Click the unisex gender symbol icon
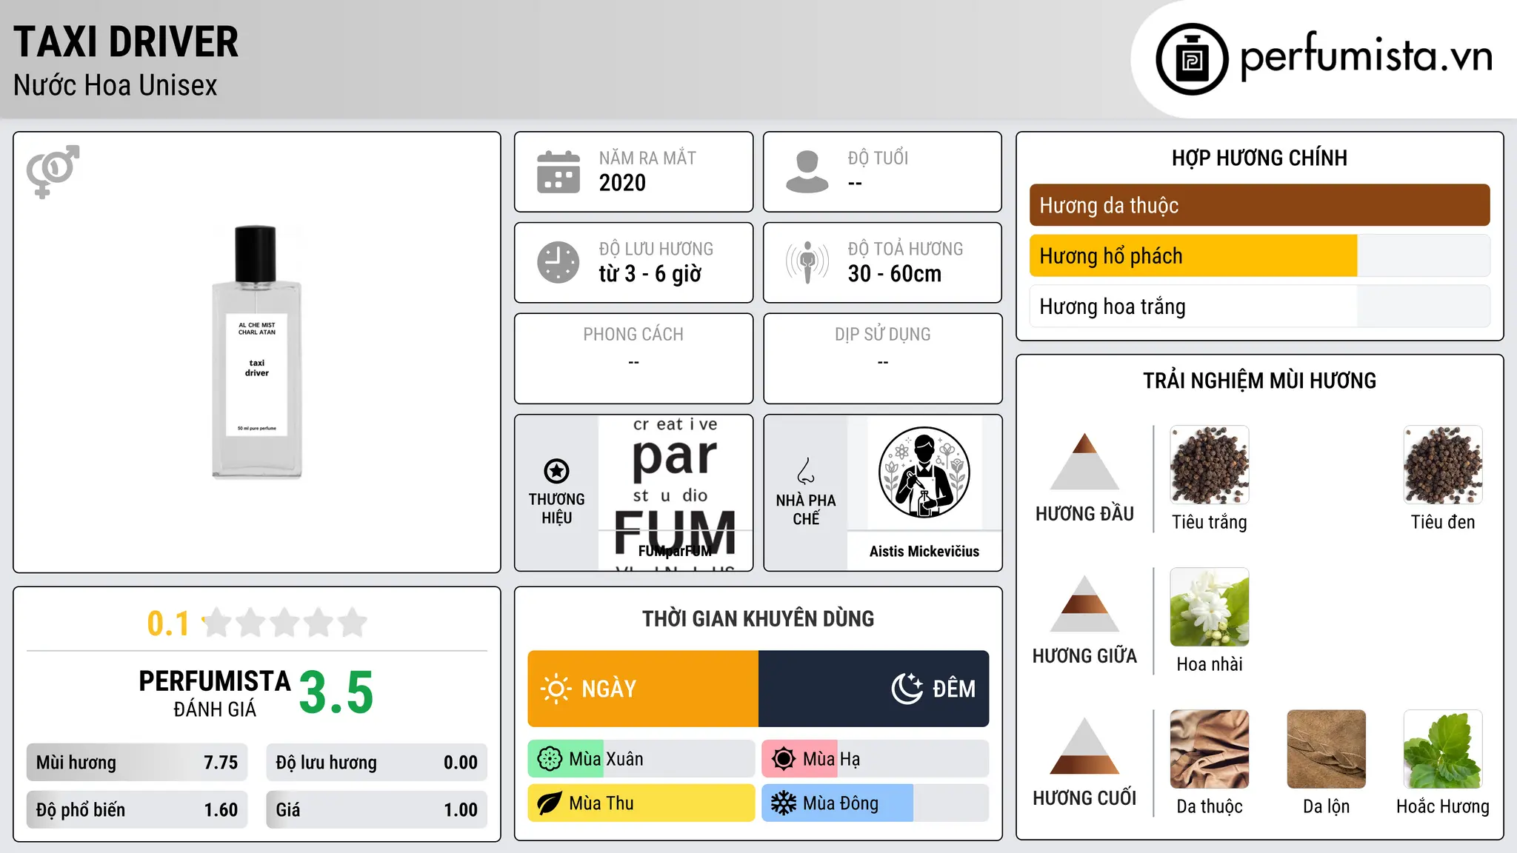The image size is (1517, 853). pyautogui.click(x=53, y=171)
